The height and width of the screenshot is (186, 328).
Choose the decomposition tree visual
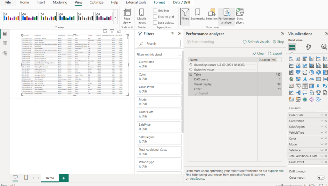pos(298,93)
